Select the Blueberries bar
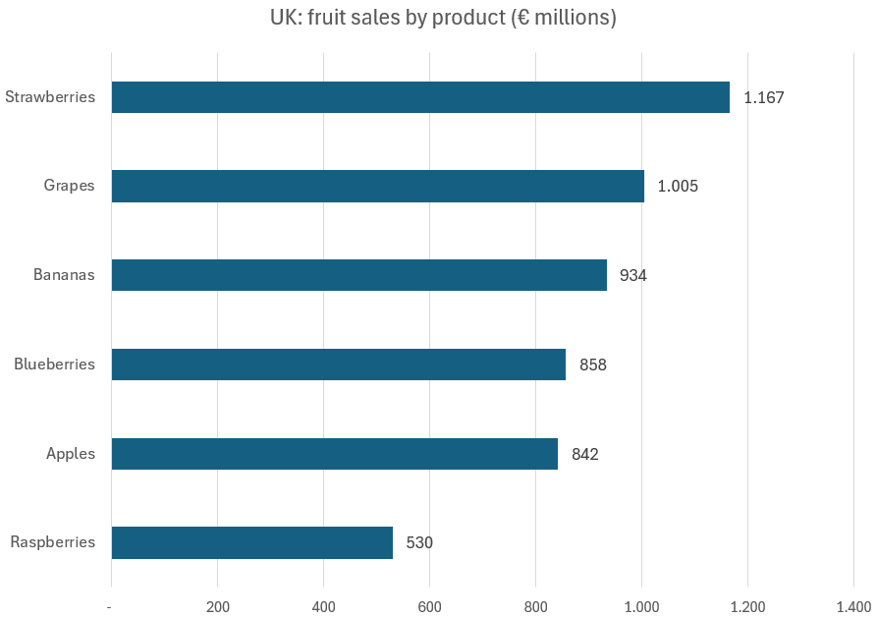This screenshot has width=877, height=618. (x=339, y=365)
